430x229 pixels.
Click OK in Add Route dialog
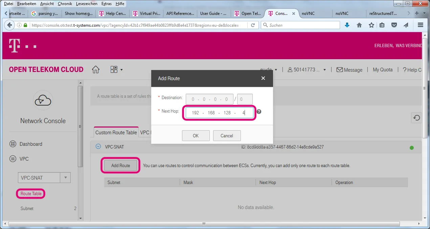pyautogui.click(x=196, y=136)
